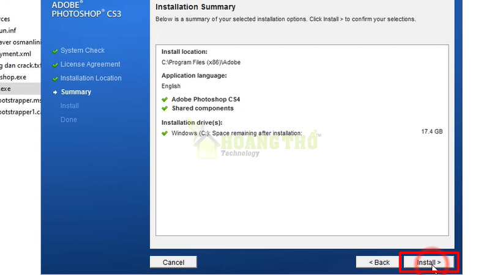This screenshot has height=275, width=502.
Task: Click the Install > button
Action: click(429, 262)
